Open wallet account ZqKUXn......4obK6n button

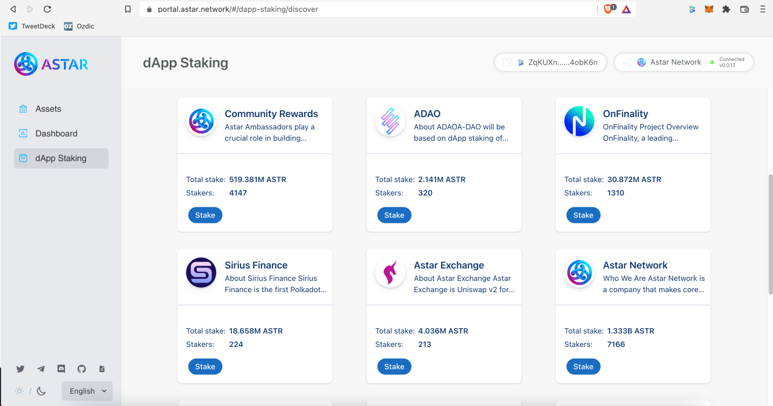click(x=550, y=62)
